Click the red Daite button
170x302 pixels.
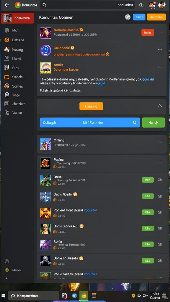coord(148,32)
